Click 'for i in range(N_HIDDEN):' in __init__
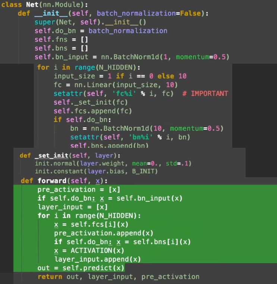The width and height of the screenshot is (277, 284). tap(89, 67)
